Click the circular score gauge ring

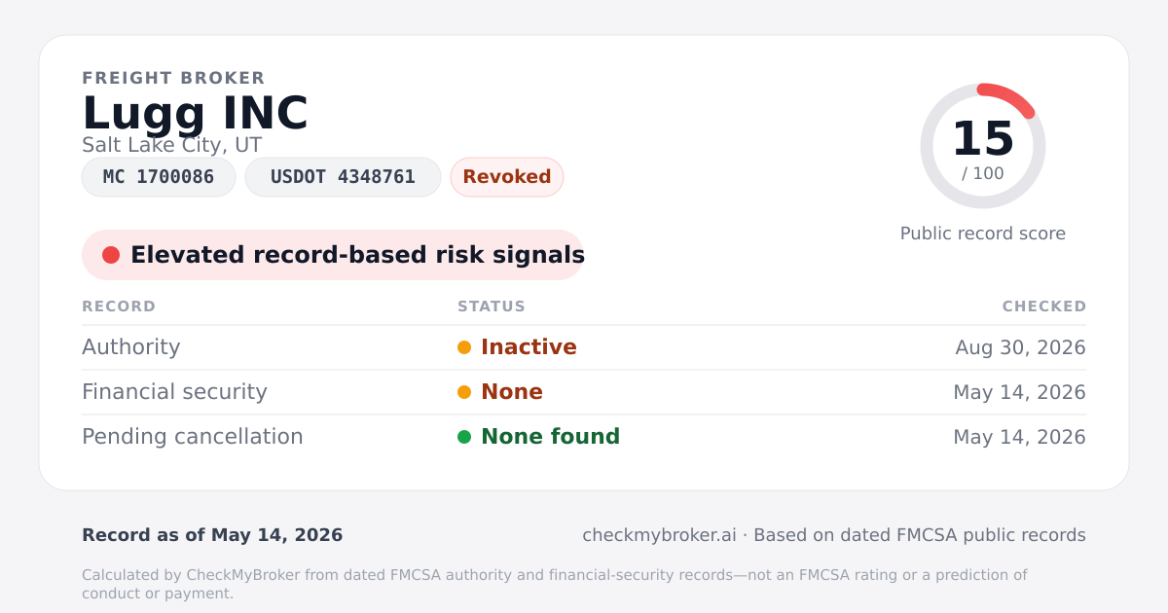[x=983, y=146]
